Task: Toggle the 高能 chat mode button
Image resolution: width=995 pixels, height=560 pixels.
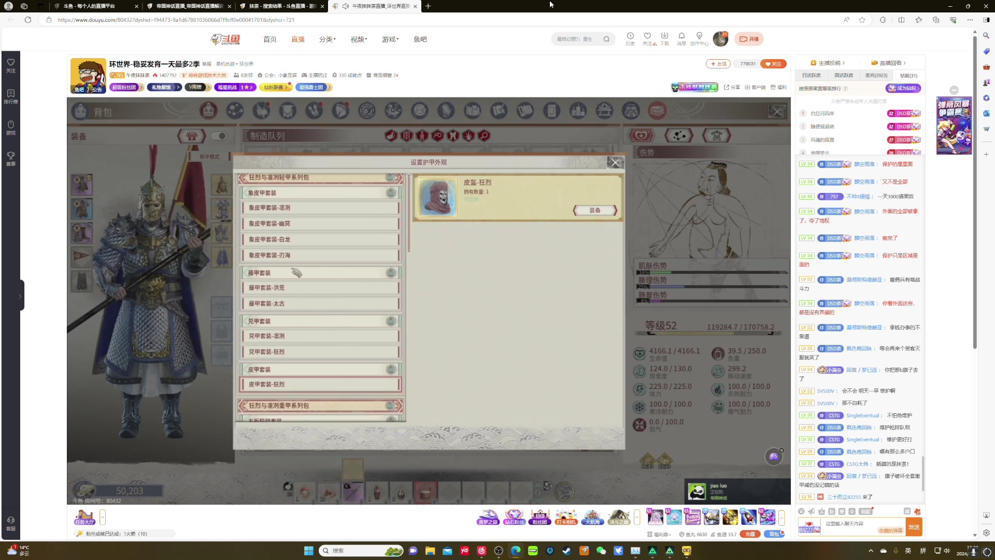Action: (865, 511)
